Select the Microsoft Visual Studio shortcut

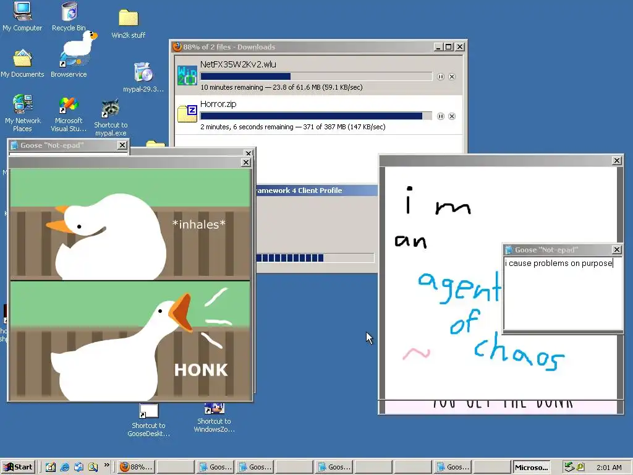(69, 114)
